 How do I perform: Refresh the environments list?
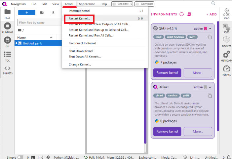click(x=181, y=14)
